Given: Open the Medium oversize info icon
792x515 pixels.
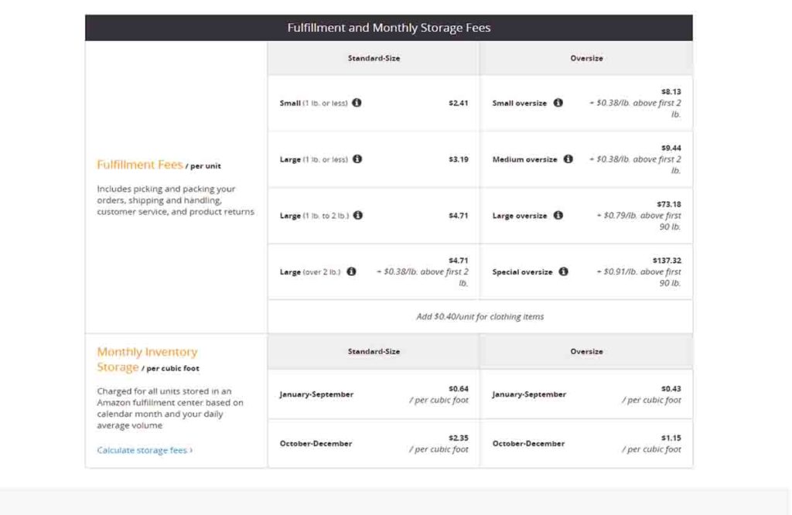Looking at the screenshot, I should (x=568, y=159).
